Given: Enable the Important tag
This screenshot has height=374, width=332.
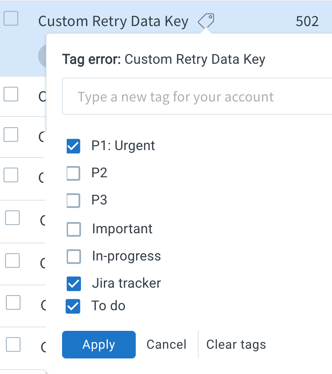Looking at the screenshot, I should click(x=73, y=229).
